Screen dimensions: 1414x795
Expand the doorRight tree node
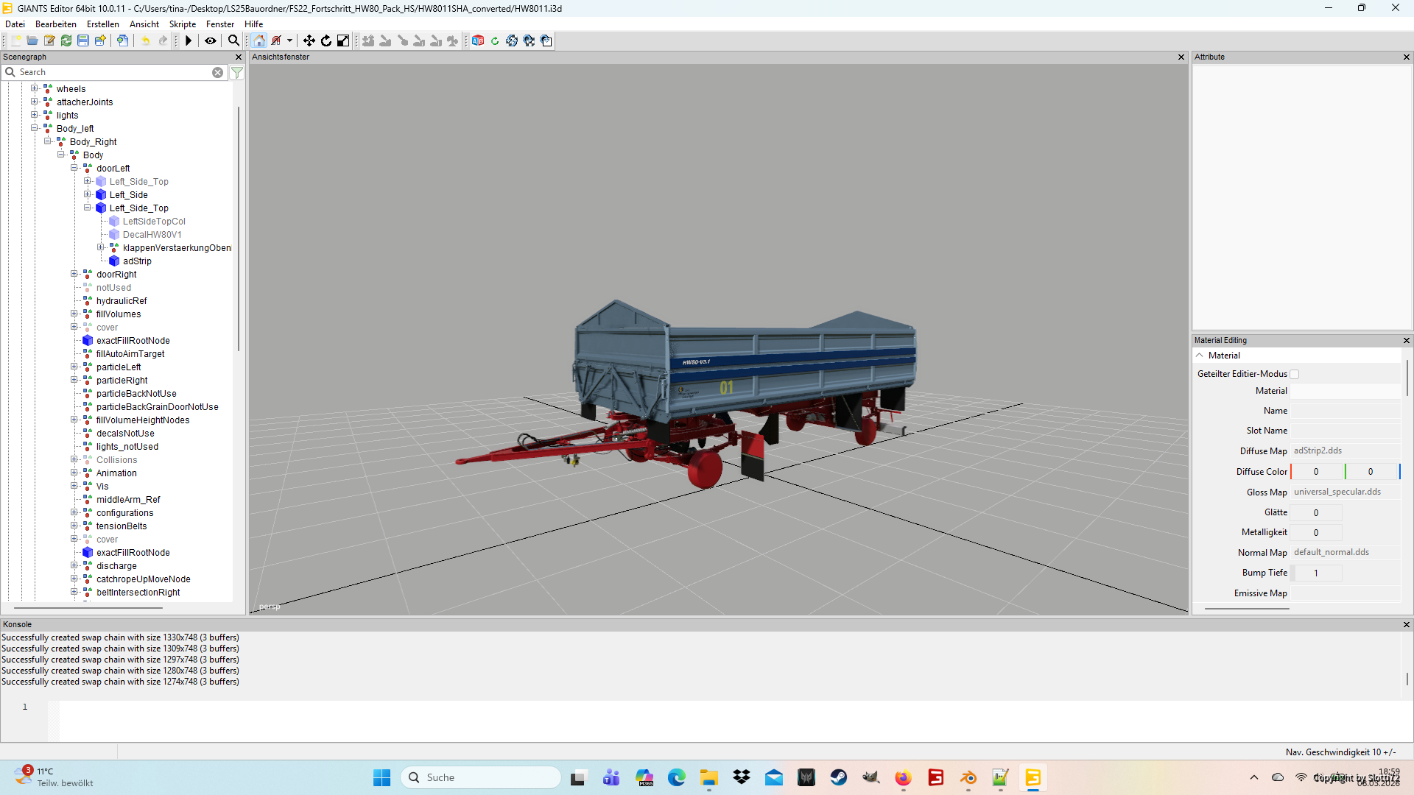pyautogui.click(x=74, y=274)
